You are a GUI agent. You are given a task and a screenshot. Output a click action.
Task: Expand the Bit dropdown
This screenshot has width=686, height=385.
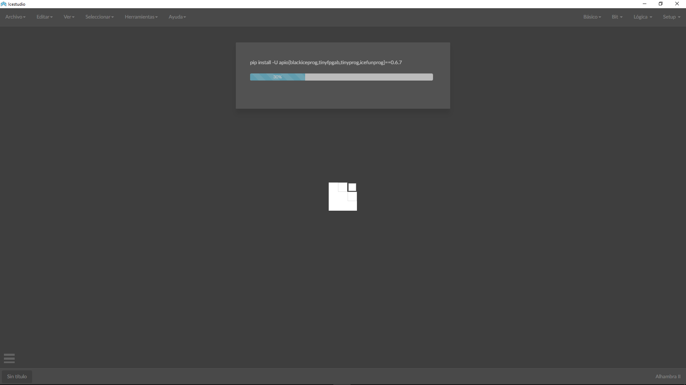coord(617,17)
